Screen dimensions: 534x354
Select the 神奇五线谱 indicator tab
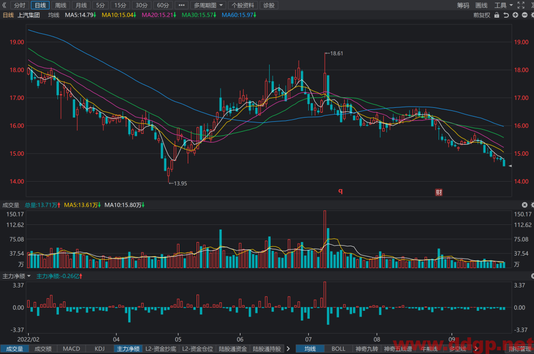398,349
